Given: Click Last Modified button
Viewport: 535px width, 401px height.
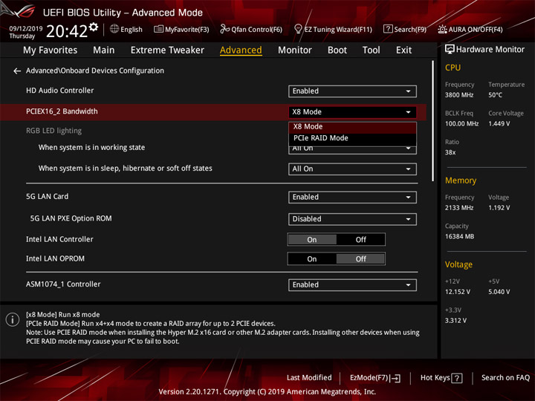Looking at the screenshot, I should [x=309, y=378].
